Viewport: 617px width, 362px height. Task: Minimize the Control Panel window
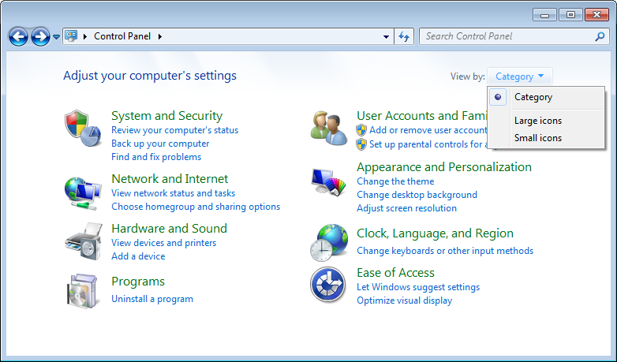click(544, 15)
